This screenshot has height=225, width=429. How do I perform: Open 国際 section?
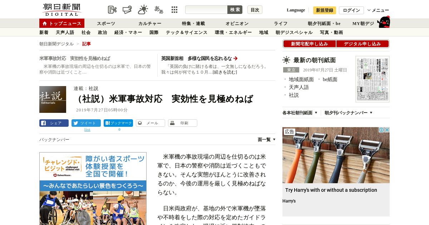coord(154,32)
